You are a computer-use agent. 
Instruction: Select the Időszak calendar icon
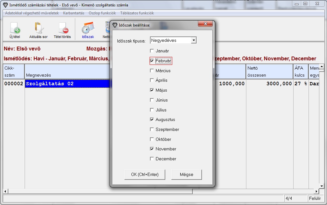[87, 29]
